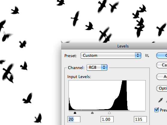Click the highlight input field showing 135

(x=140, y=119)
